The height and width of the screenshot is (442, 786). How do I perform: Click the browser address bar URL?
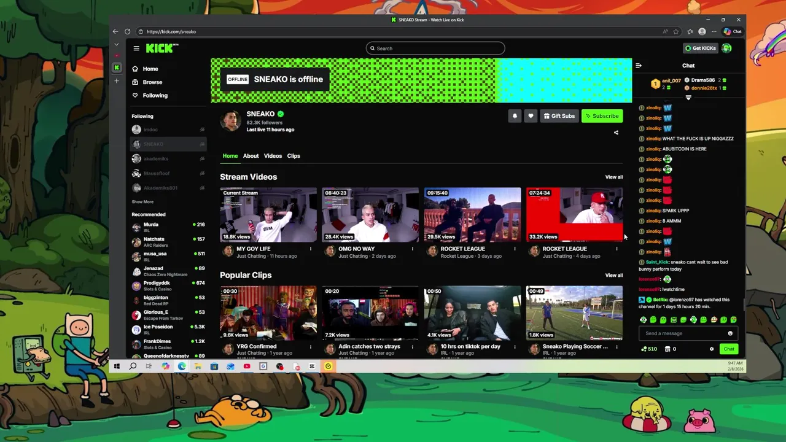click(171, 31)
